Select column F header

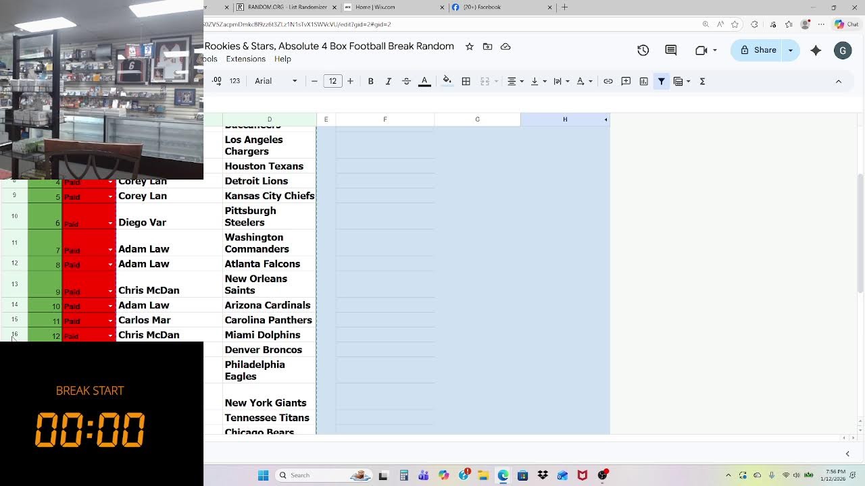click(385, 119)
